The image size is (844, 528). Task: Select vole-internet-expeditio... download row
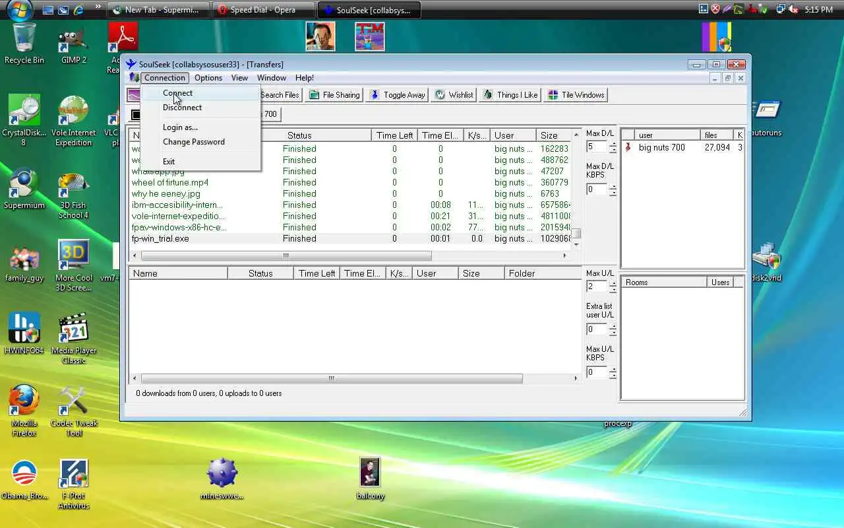350,216
